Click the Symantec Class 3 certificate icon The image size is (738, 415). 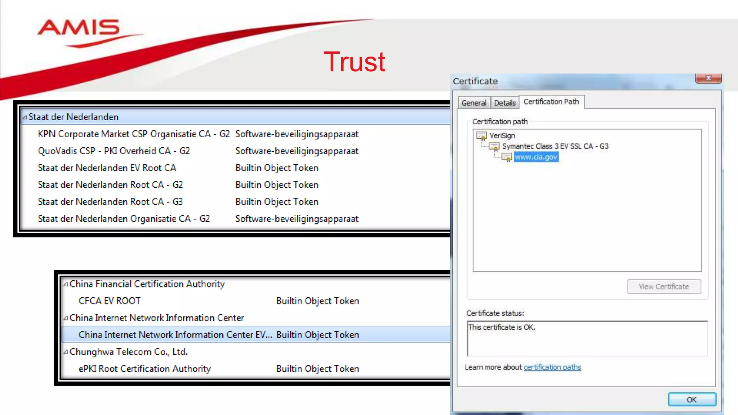tap(494, 147)
